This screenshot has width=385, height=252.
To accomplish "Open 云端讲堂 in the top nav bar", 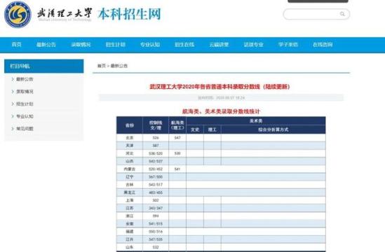I will coord(219,44).
